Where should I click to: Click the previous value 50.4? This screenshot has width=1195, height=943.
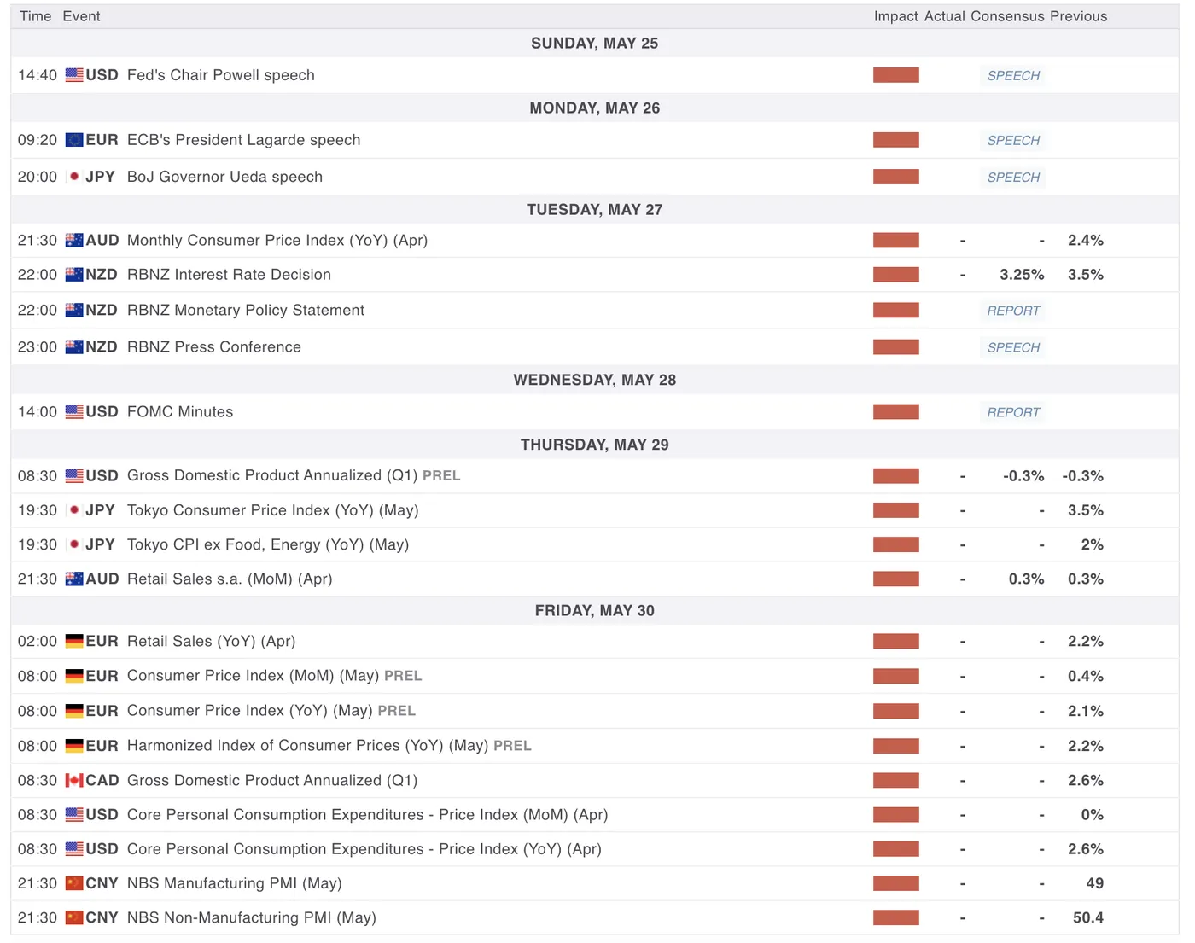(x=1088, y=917)
